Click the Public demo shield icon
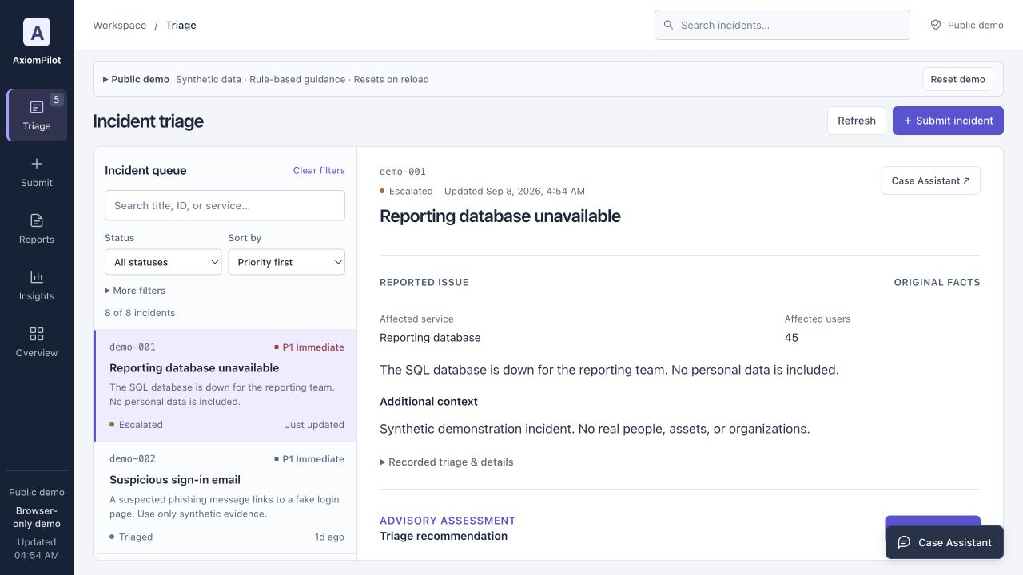Screen dimensions: 1023x575 pyautogui.click(x=936, y=25)
